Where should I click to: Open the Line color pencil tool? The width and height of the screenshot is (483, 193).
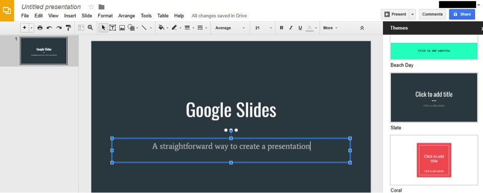[174, 28]
